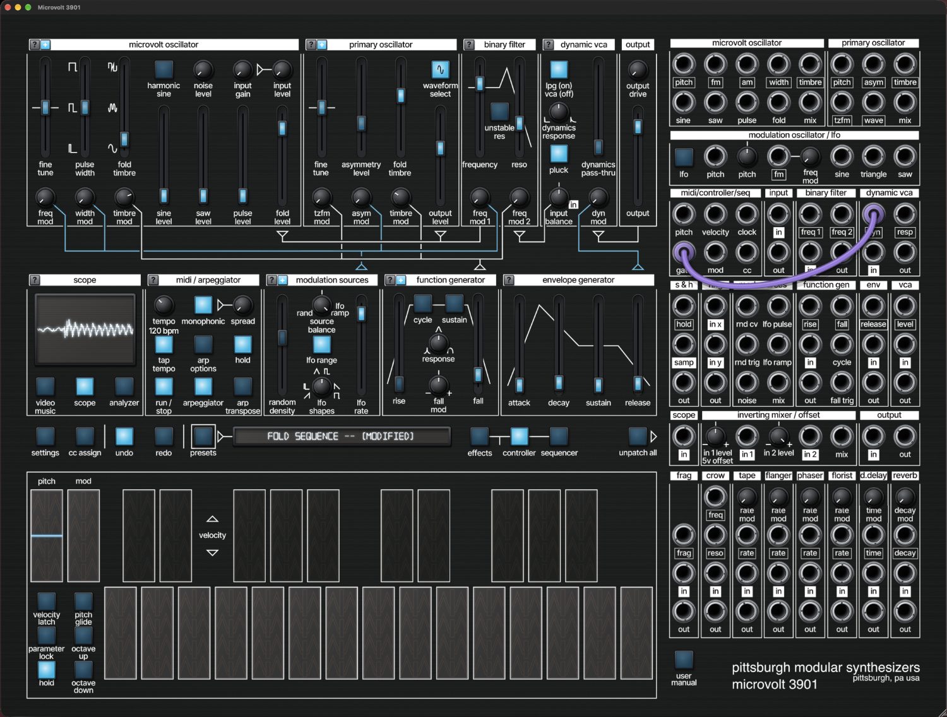
Task: Click the scope waveform display
Action: pos(85,330)
